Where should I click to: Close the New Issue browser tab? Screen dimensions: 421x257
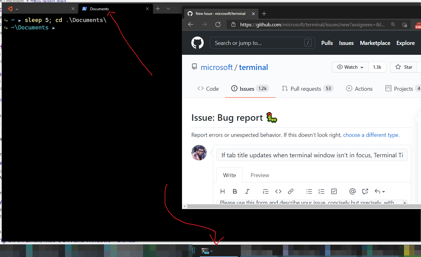click(x=254, y=14)
